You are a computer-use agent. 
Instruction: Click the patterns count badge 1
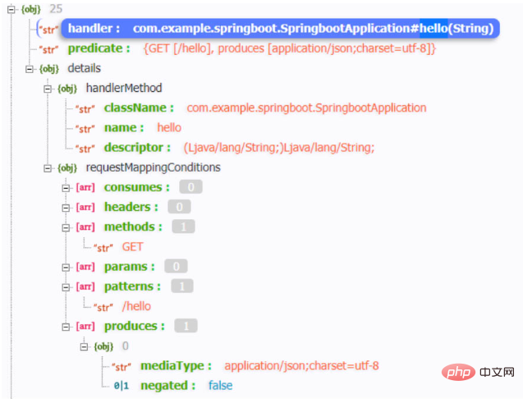pos(182,287)
